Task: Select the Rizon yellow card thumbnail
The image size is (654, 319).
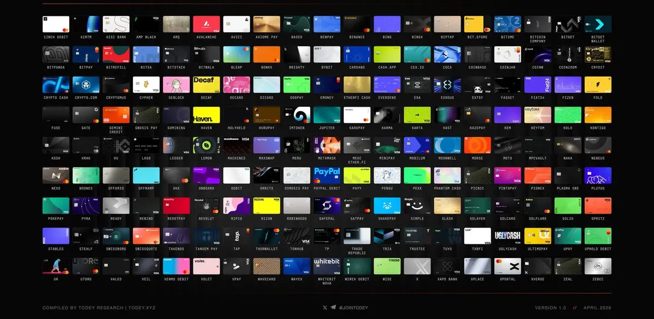Action: tap(267, 206)
